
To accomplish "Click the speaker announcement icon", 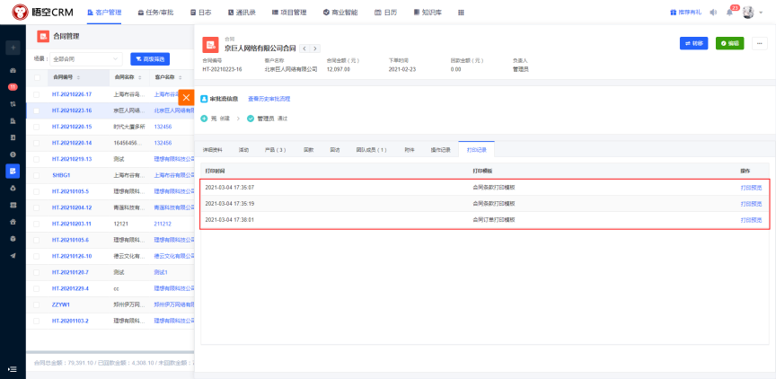I will [x=714, y=13].
